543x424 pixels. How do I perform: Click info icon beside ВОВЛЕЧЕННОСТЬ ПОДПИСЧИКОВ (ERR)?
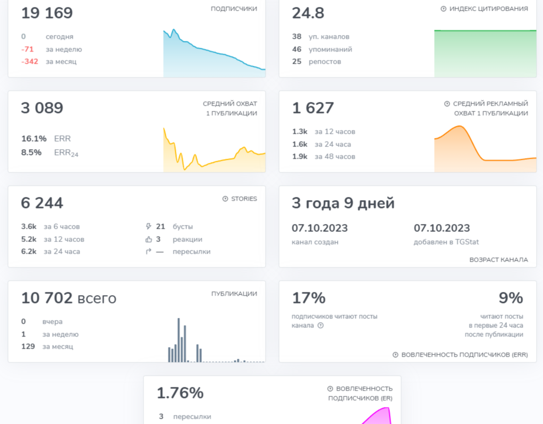[395, 355]
